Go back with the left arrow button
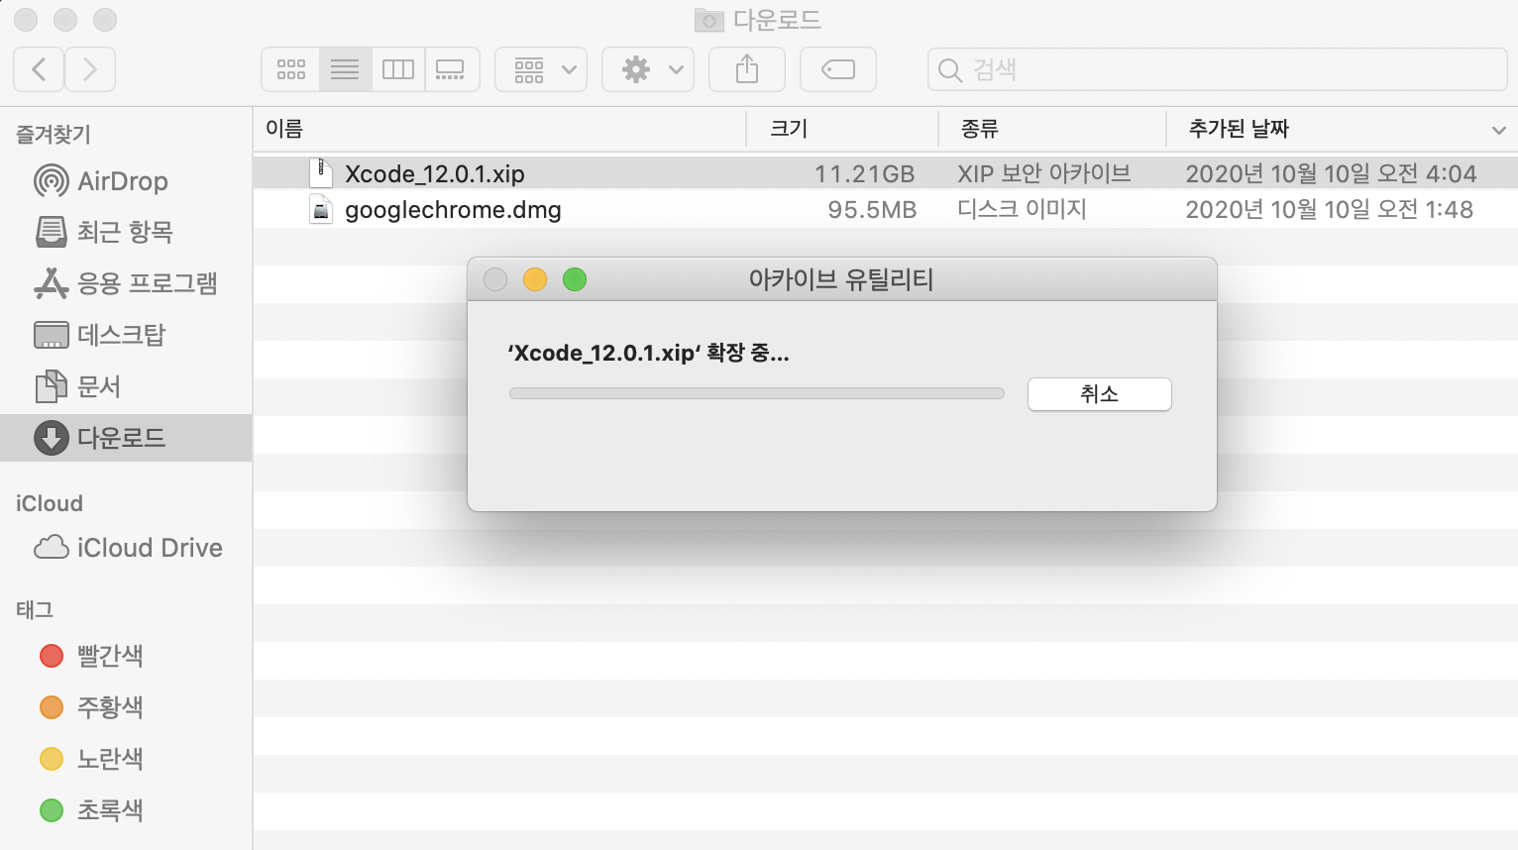 (39, 69)
